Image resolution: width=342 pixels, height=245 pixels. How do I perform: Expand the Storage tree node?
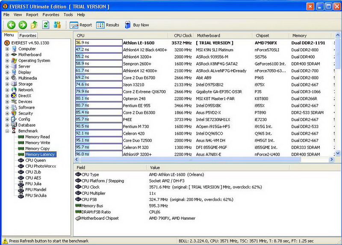(7, 84)
